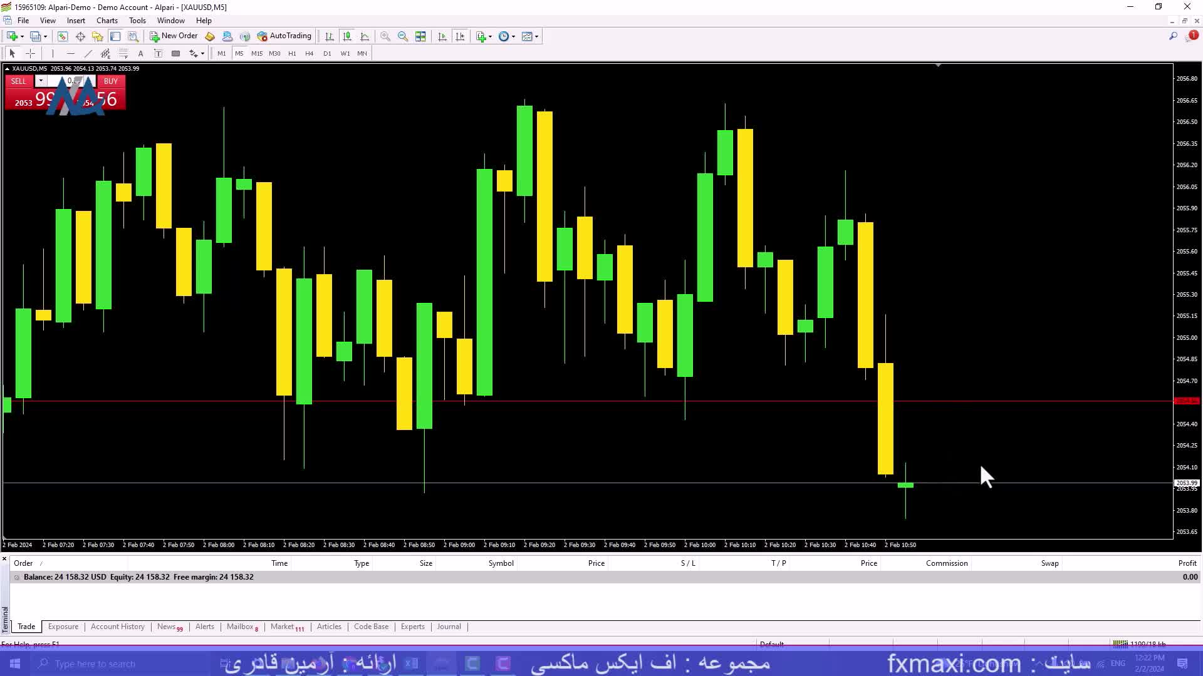Toggle the AutoTrading button
This screenshot has width=1203, height=676.
284,36
